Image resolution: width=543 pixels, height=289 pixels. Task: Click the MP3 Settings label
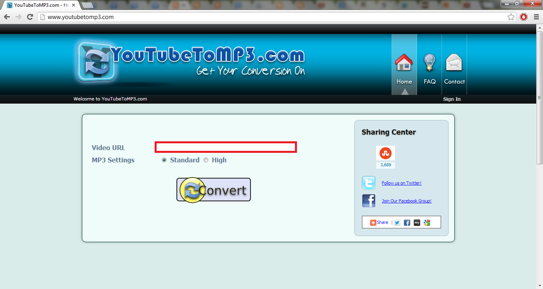tap(113, 160)
